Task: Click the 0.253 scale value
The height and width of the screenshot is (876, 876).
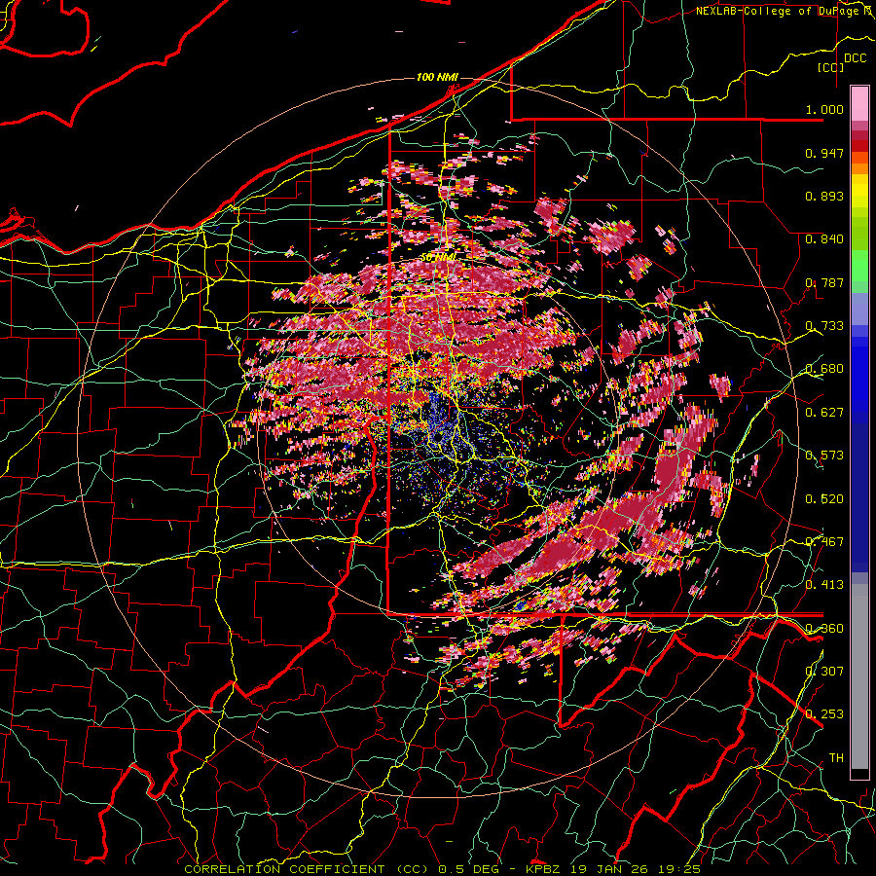Action: tap(824, 714)
